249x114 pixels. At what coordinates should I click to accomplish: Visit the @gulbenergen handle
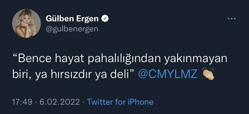point(72,29)
